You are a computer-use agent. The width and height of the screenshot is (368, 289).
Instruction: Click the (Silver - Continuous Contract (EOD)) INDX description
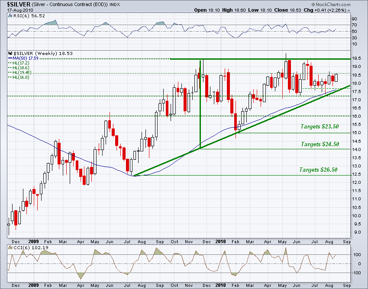[x=76, y=4]
